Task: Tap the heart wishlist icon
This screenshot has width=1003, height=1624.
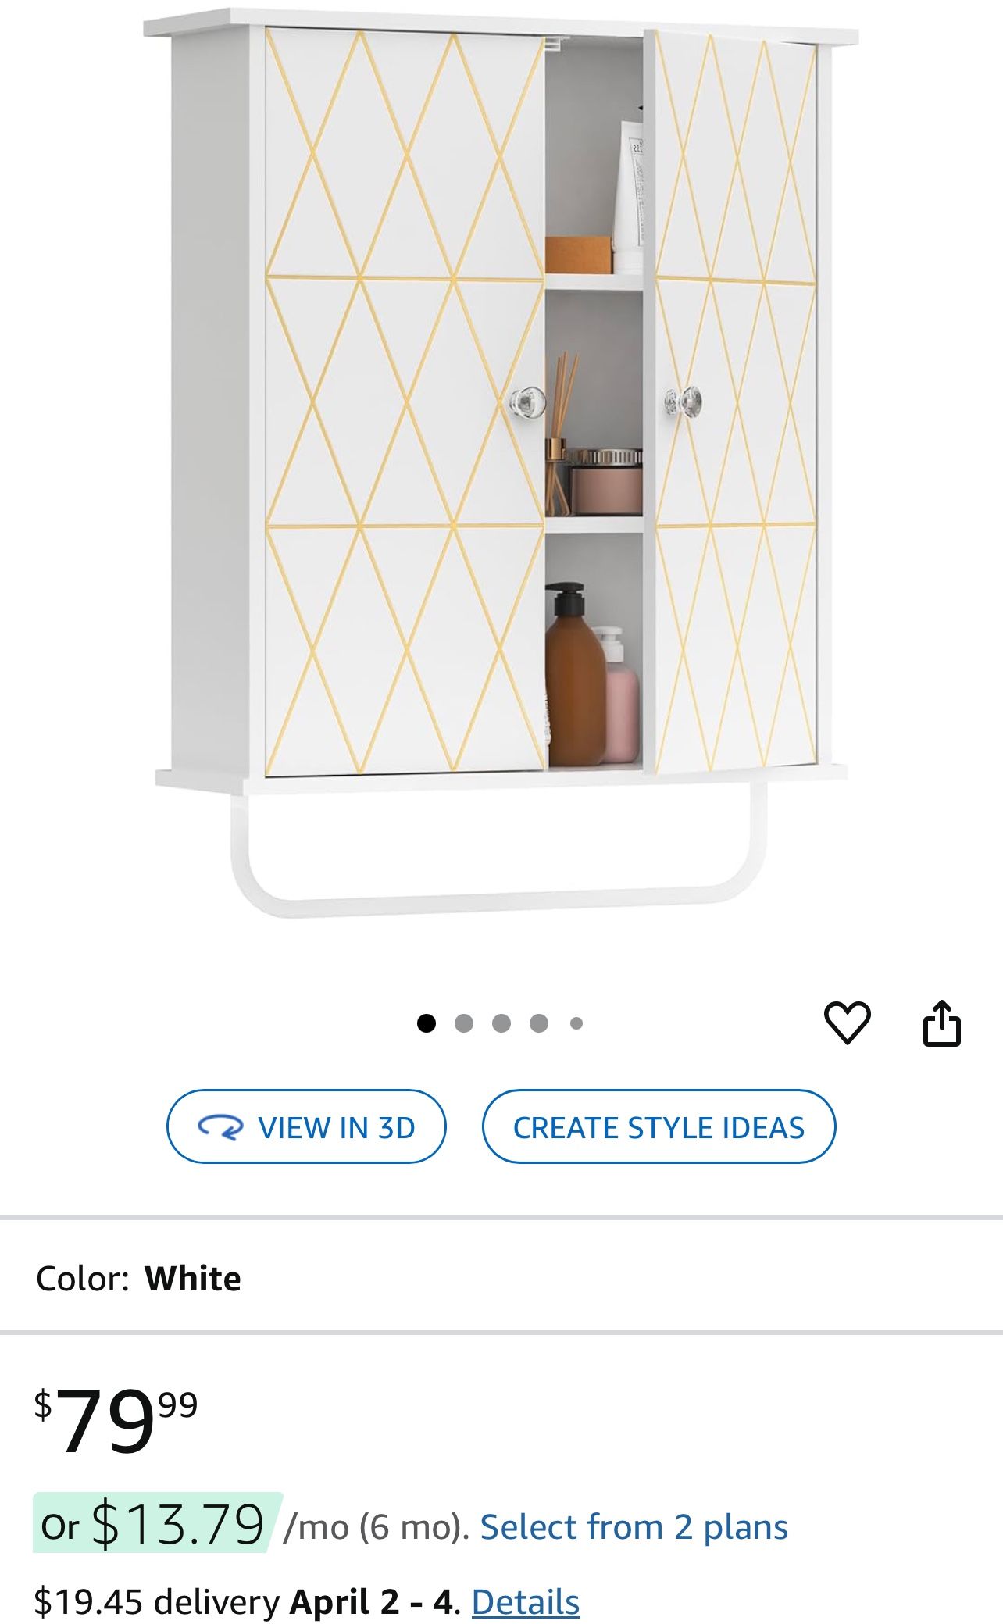Action: click(x=847, y=1023)
